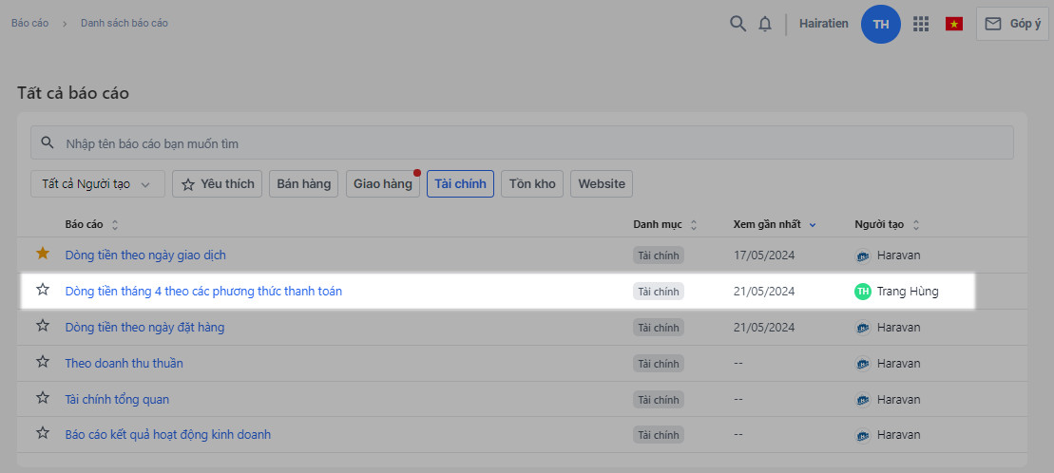Screen dimensions: 1054x473
Task: Switch to the Tồn kho filter tab
Action: click(532, 184)
